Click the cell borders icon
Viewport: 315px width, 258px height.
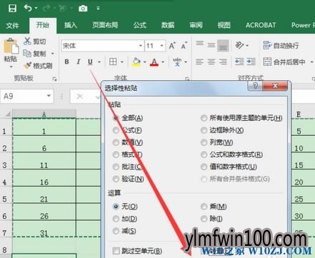tap(113, 61)
